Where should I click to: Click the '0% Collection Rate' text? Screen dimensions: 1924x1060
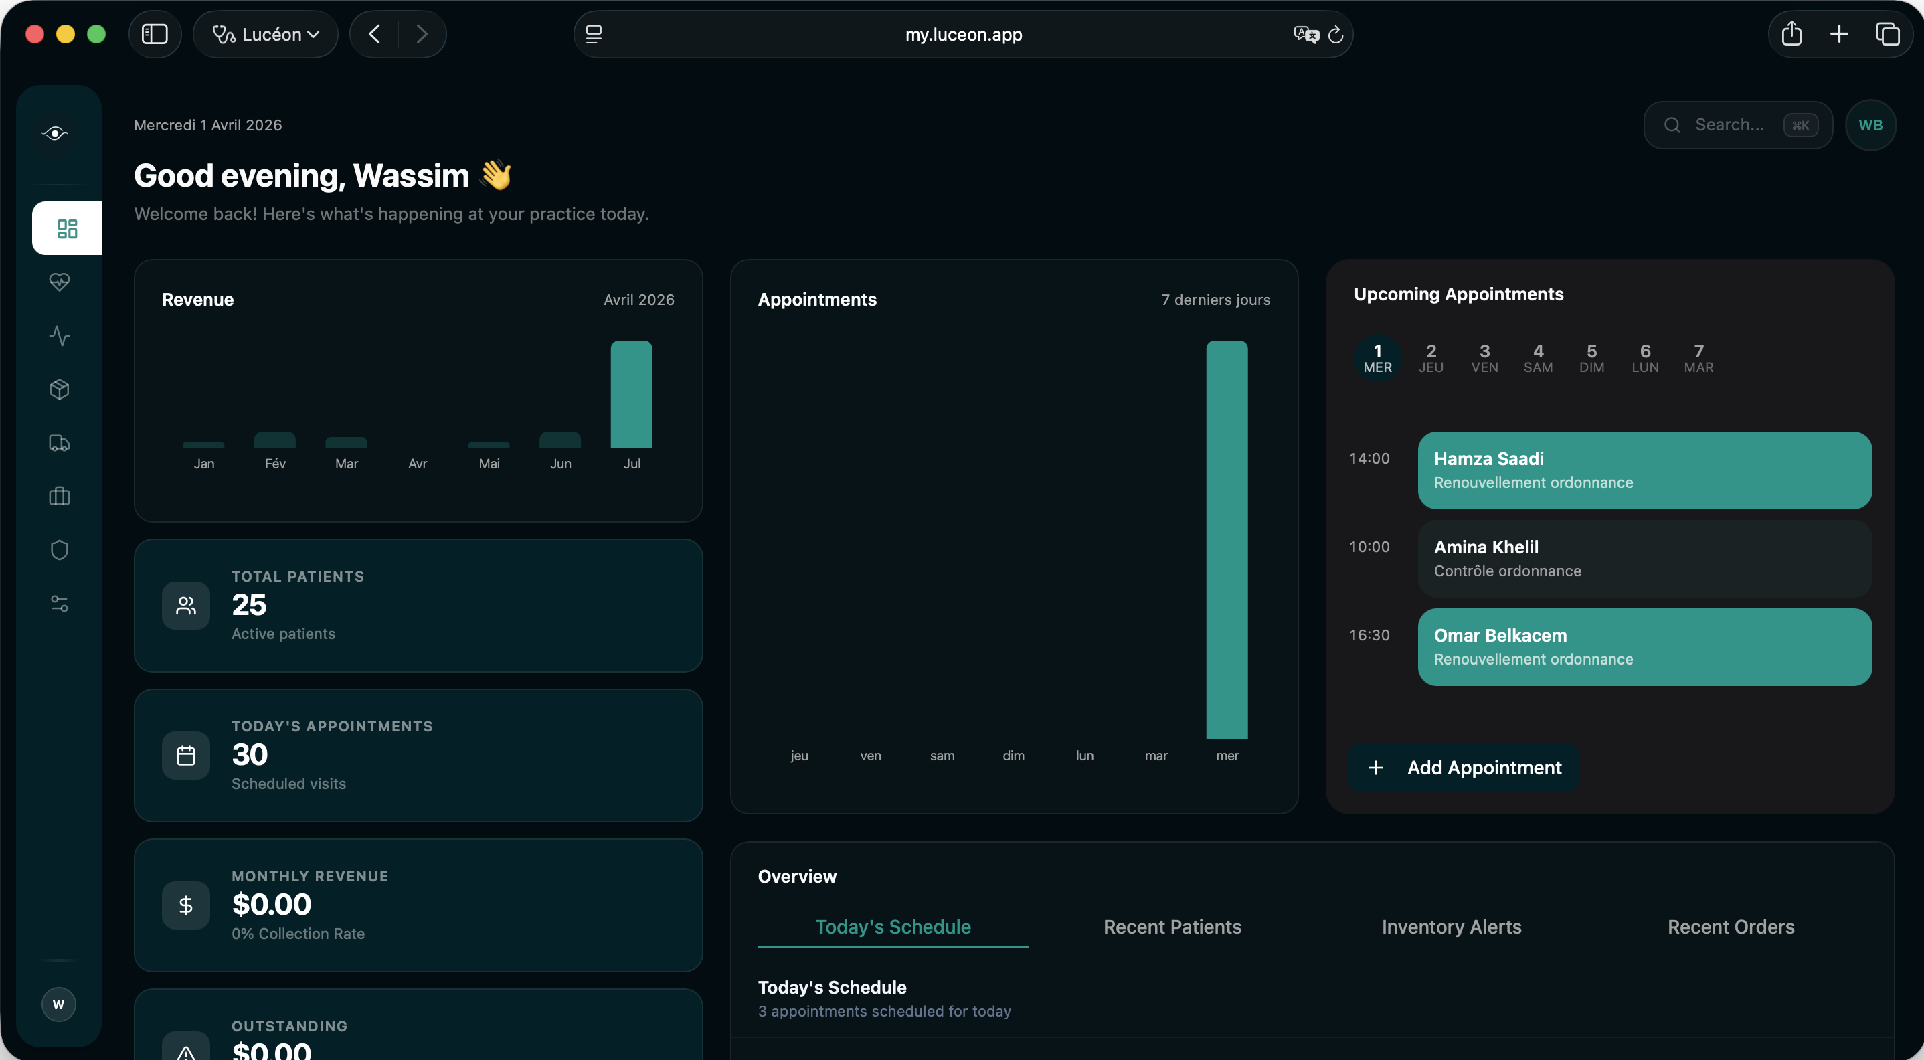coord(298,933)
